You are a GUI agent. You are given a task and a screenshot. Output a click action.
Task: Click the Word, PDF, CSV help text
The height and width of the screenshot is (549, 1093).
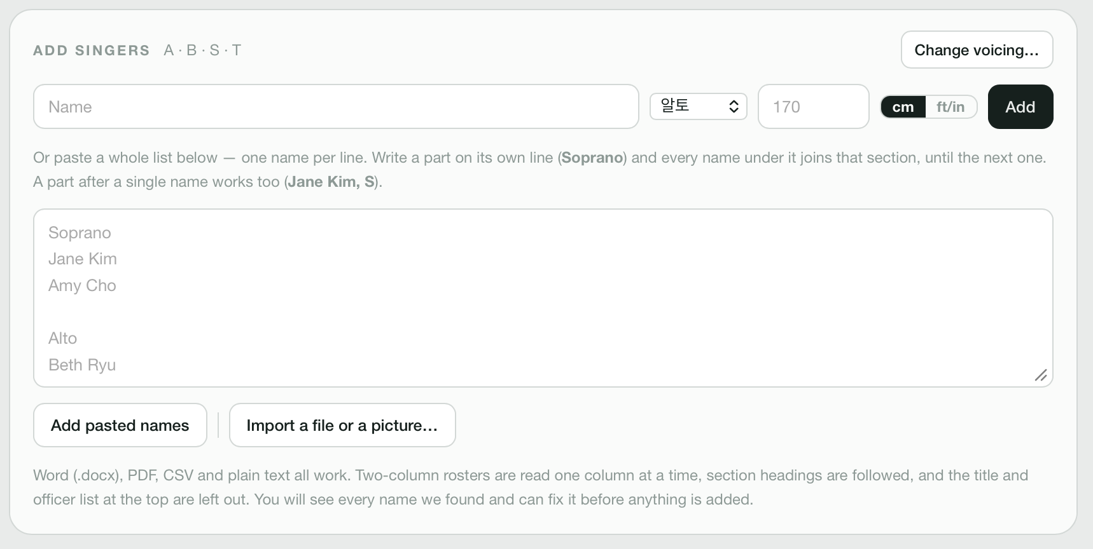point(531,487)
